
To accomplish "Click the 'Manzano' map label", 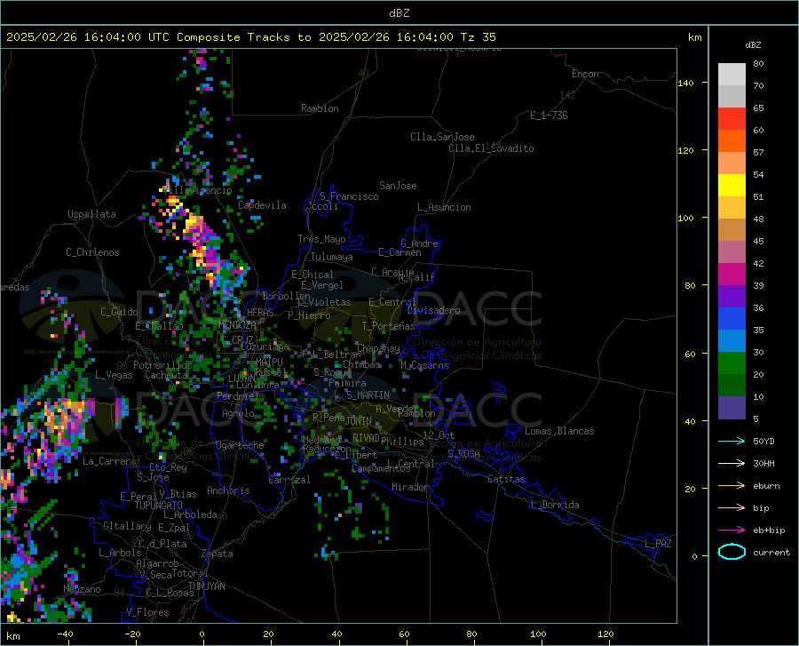I will pyautogui.click(x=82, y=589).
